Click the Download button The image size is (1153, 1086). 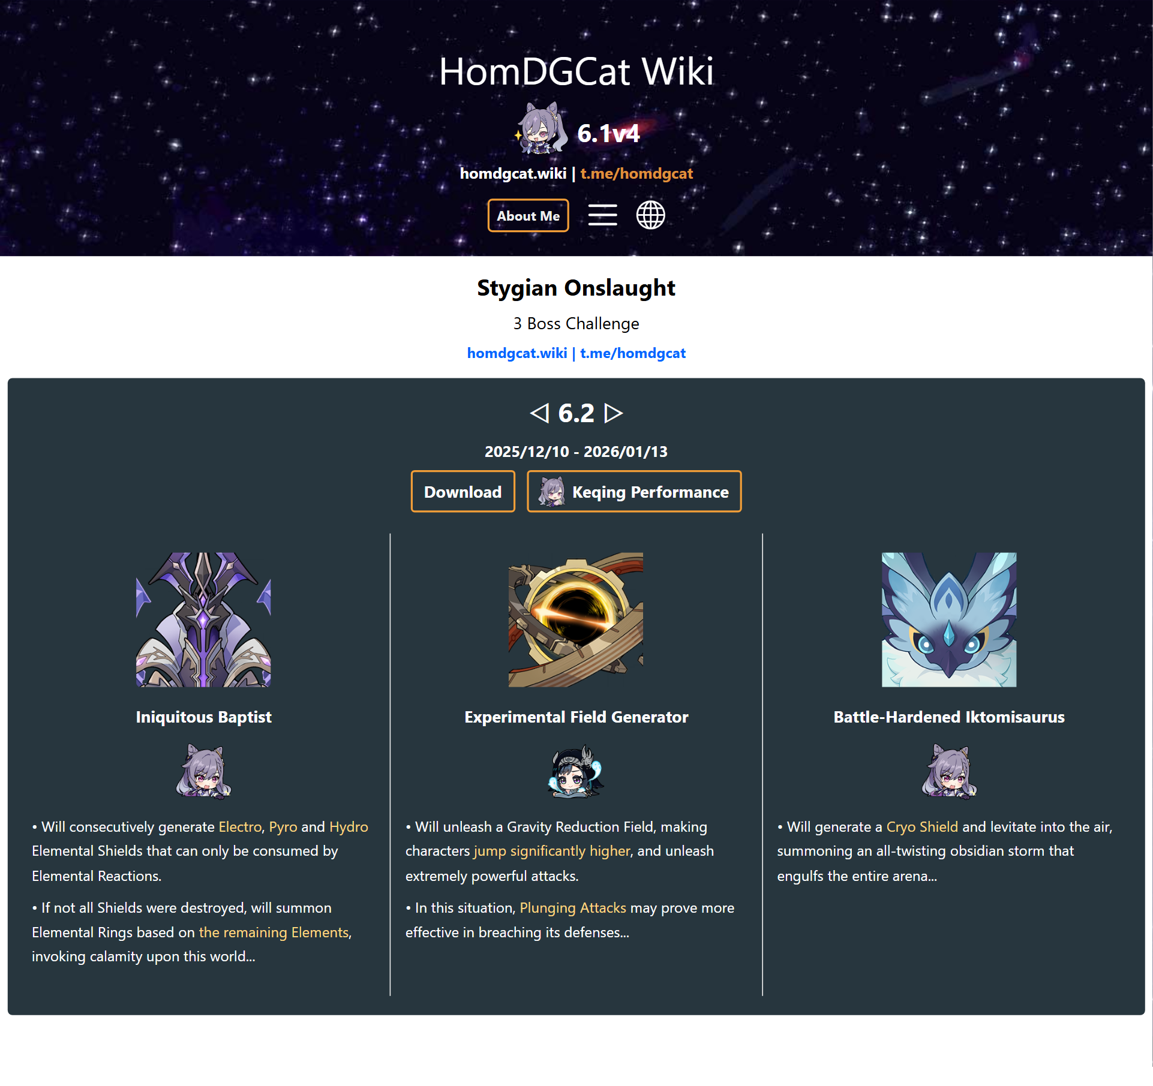tap(463, 492)
